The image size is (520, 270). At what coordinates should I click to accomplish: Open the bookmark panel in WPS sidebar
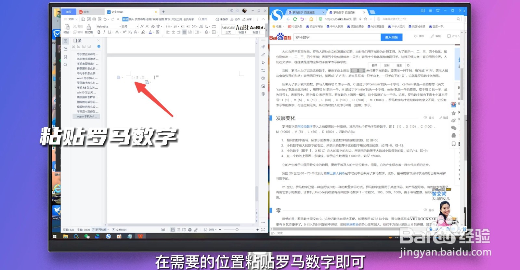pyautogui.click(x=65, y=57)
